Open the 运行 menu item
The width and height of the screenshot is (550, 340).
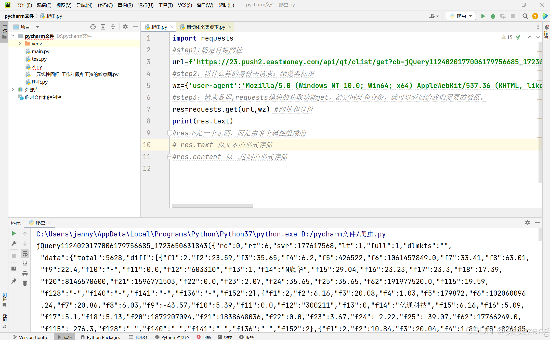tap(145, 5)
